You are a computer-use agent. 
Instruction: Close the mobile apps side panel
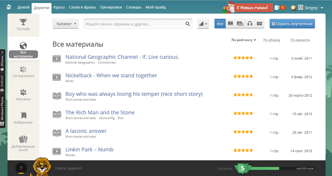point(2,52)
